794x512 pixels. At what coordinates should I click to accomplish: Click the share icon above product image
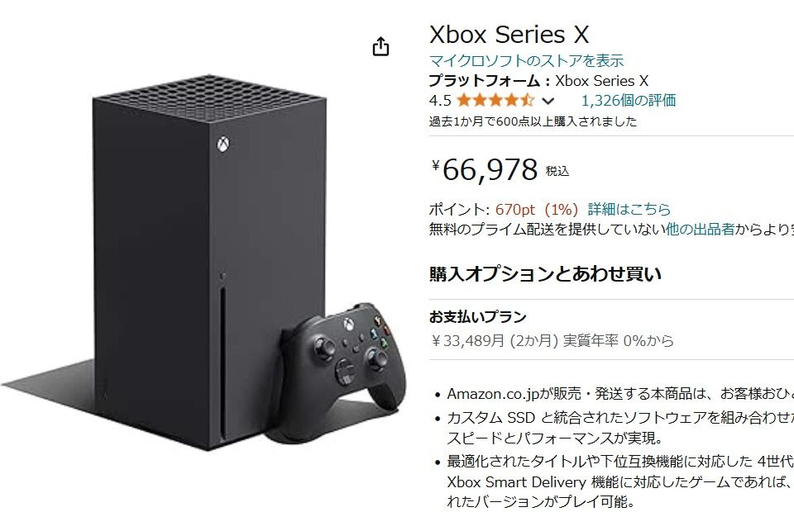(380, 46)
